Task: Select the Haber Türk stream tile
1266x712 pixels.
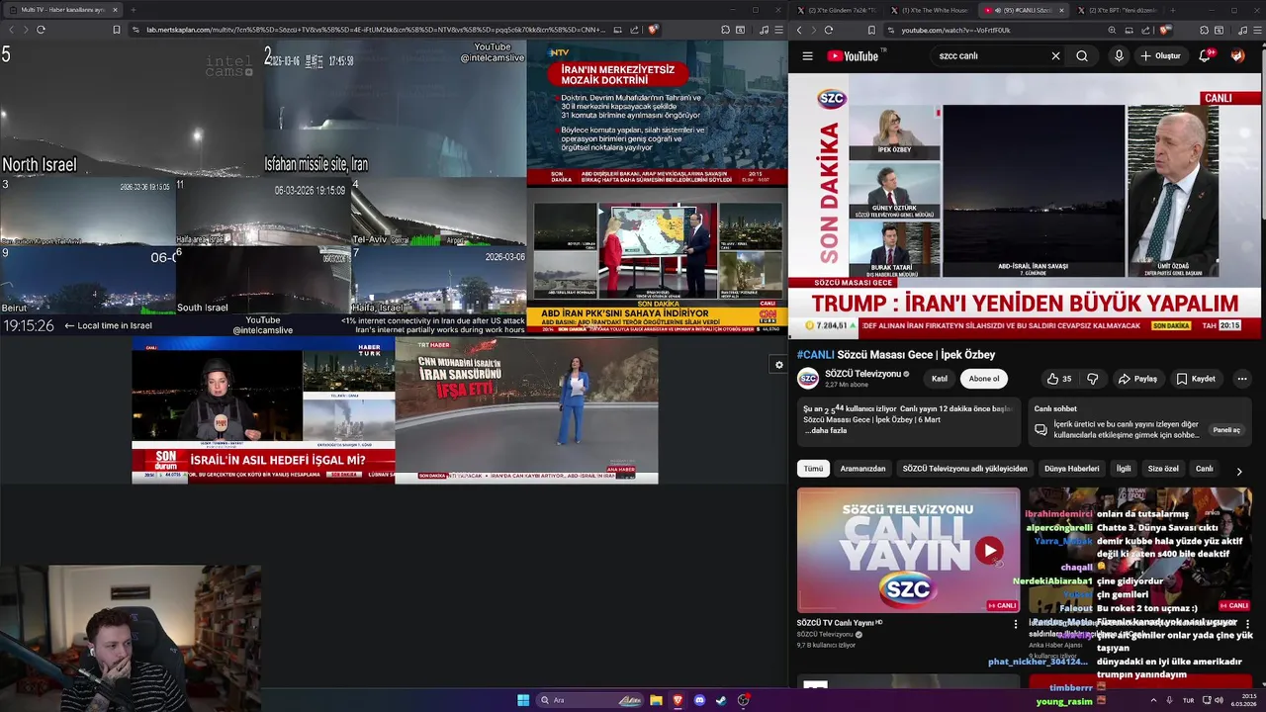Action: click(263, 410)
